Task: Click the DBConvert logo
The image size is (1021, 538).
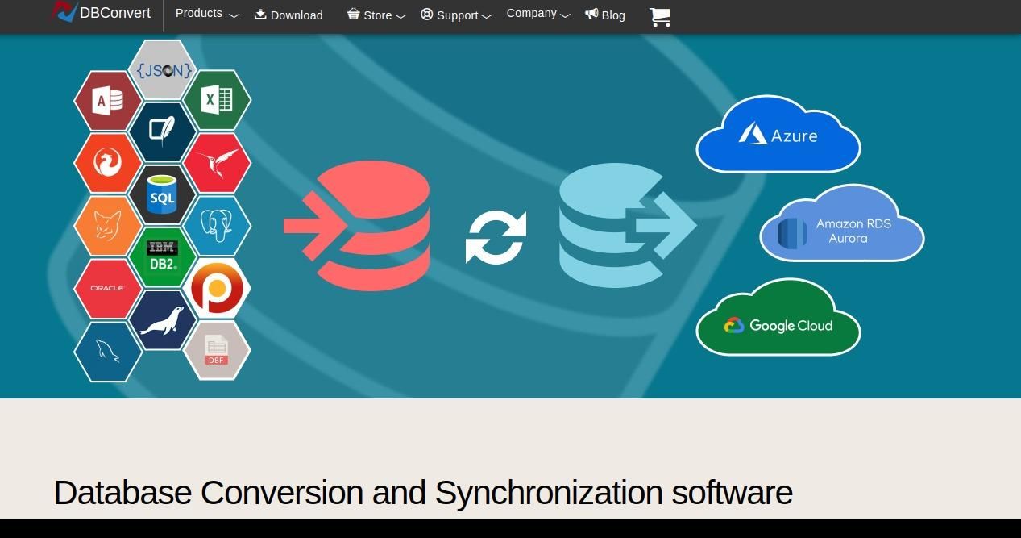Action: point(102,12)
